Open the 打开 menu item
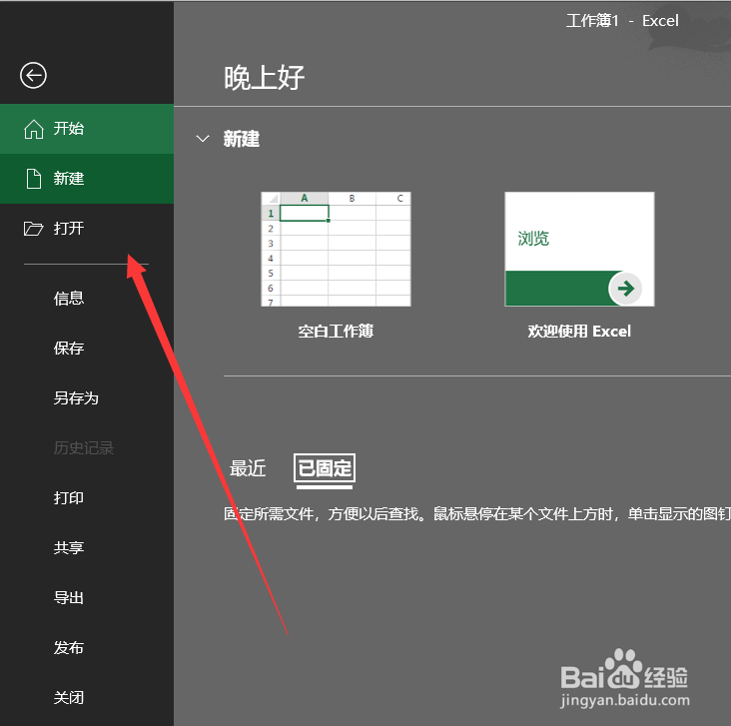The height and width of the screenshot is (726, 731). (x=87, y=229)
